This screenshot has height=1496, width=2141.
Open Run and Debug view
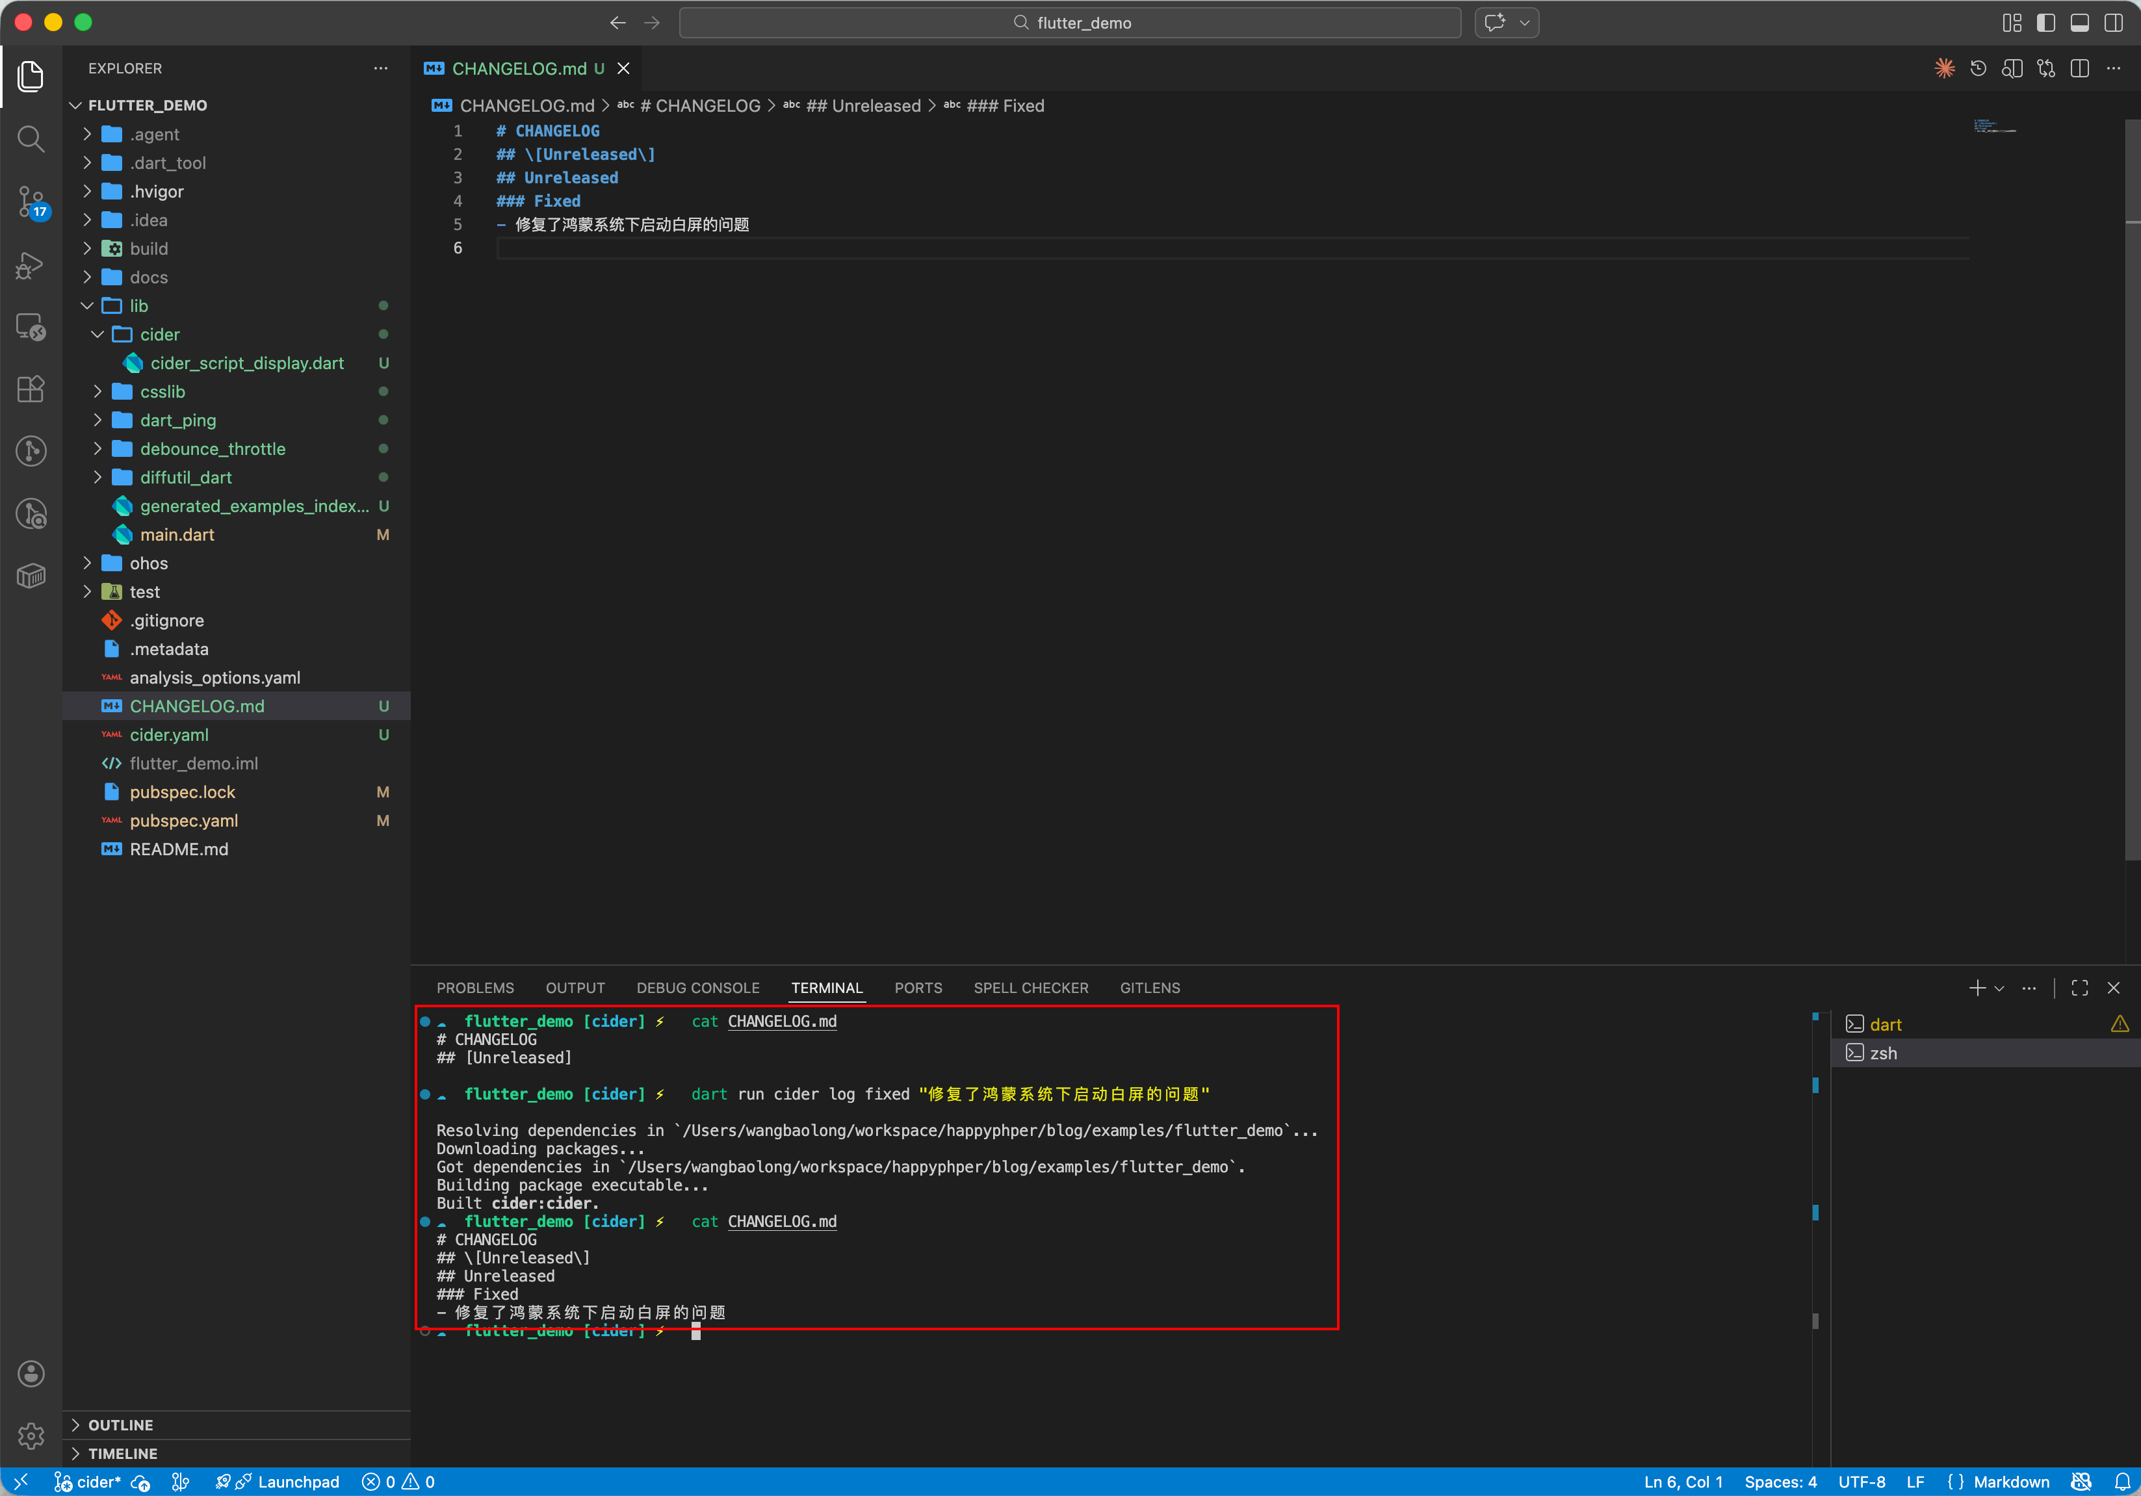(x=31, y=266)
